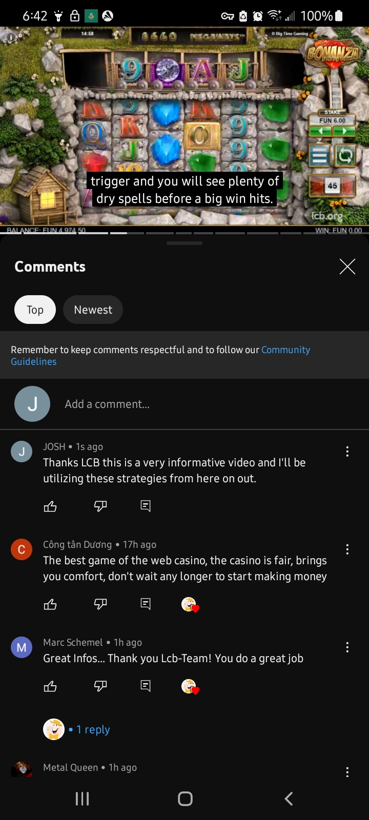Like Marc Schemel's comment
This screenshot has height=820, width=369.
point(50,687)
